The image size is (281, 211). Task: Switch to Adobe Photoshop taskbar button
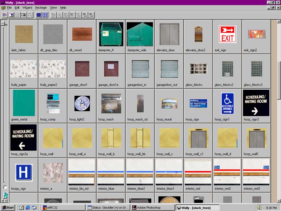pos(152,207)
